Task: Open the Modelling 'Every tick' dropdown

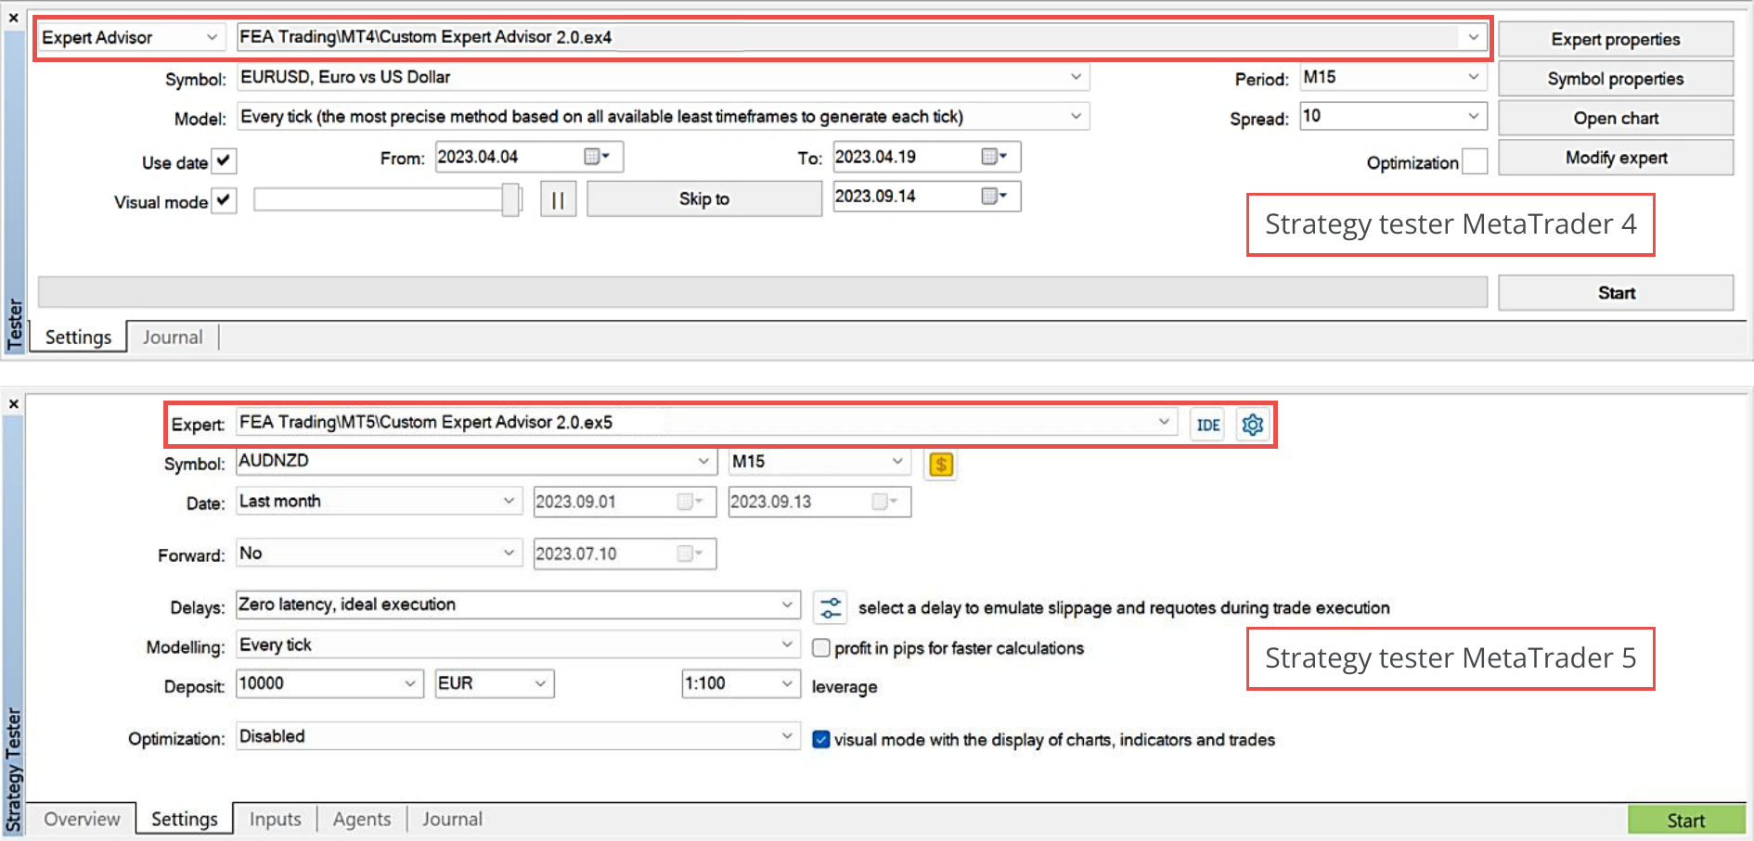Action: (x=787, y=644)
